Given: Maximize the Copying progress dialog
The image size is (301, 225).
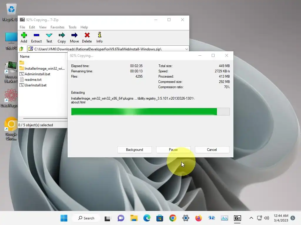Looking at the screenshot, I should point(213,55).
